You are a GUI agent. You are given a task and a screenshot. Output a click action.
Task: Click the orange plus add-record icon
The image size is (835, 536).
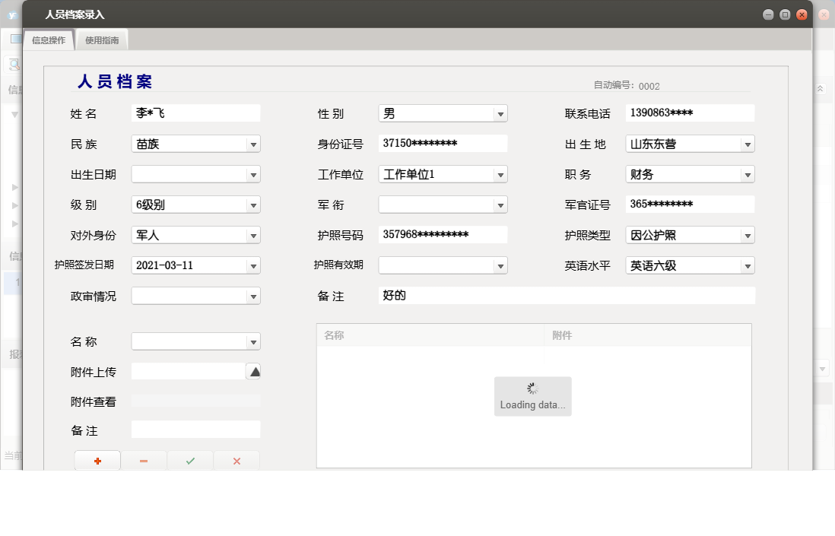click(97, 461)
